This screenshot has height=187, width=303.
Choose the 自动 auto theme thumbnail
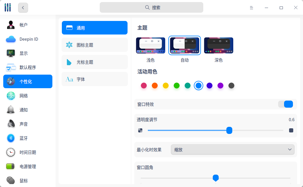pyautogui.click(x=185, y=45)
